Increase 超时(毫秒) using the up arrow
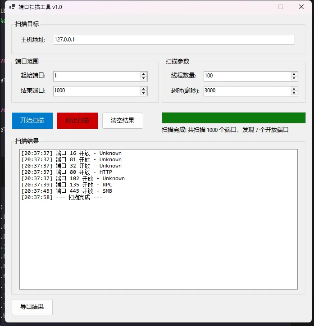The width and height of the screenshot is (314, 326). click(x=294, y=88)
